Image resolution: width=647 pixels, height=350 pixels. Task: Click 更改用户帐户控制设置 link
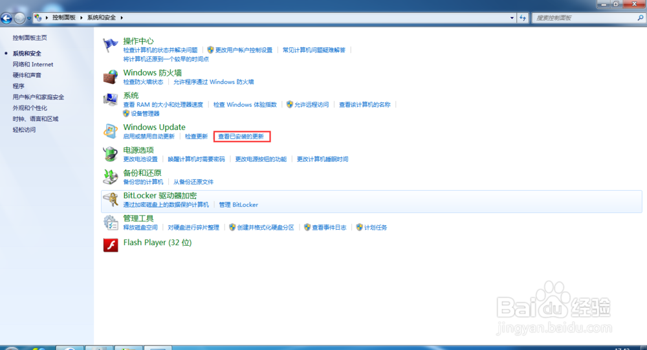click(243, 50)
